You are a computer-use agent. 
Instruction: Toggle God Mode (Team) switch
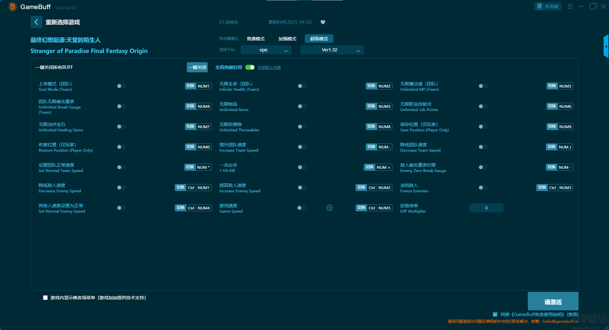pyautogui.click(x=121, y=86)
